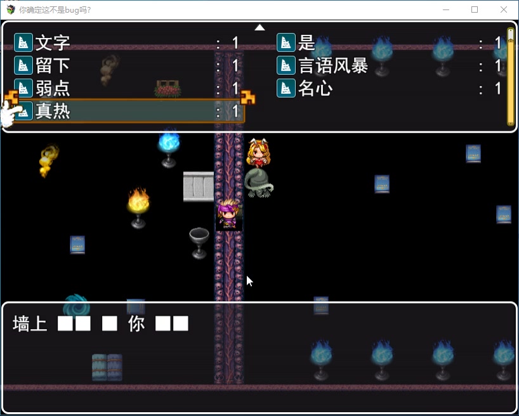This screenshot has height=416, width=519.
Task: Click the yellow flame brazier
Action: [138, 207]
